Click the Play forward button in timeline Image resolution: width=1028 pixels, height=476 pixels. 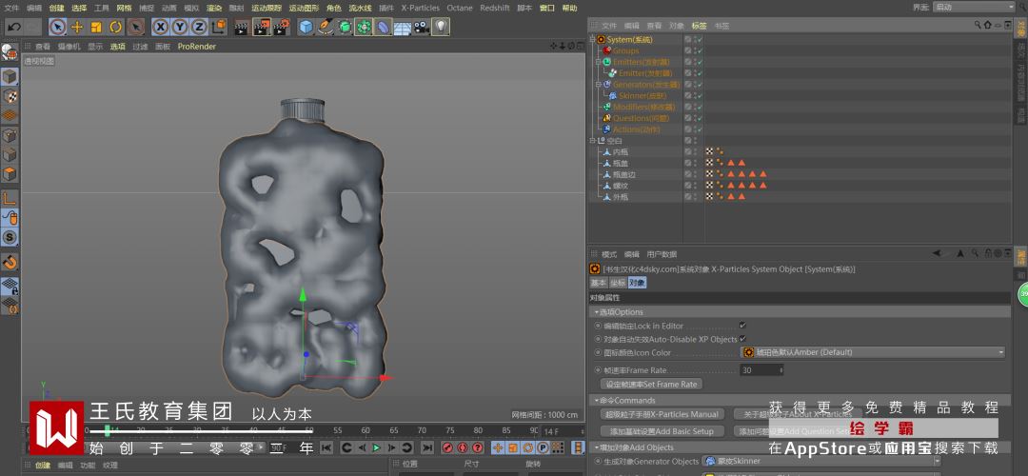[377, 447]
